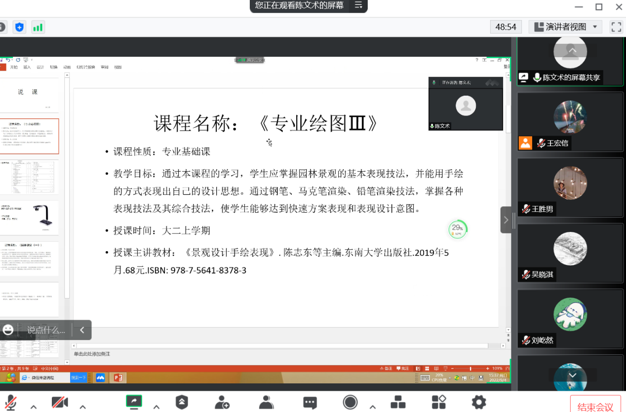Open the members list icon
Screen dimensions: 626x412
tap(266, 403)
